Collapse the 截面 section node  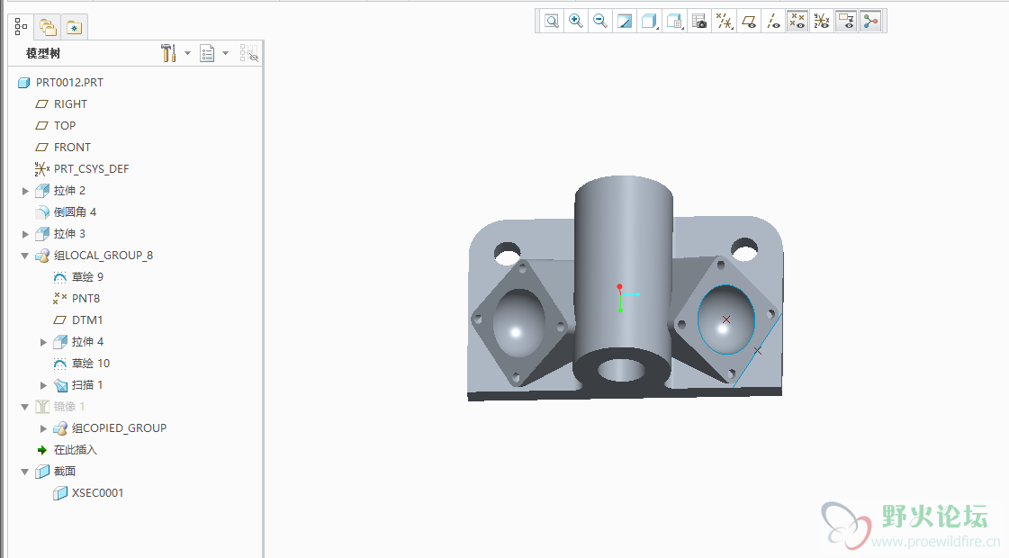(x=24, y=472)
